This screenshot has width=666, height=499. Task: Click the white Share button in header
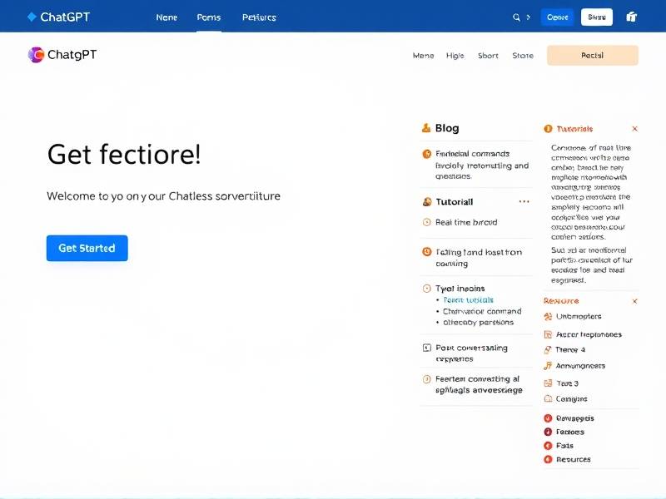tap(596, 17)
